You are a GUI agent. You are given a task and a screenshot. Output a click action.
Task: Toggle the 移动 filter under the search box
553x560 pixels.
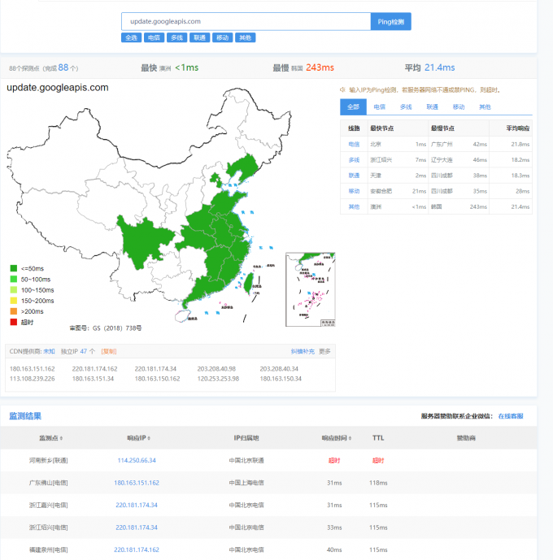click(223, 37)
